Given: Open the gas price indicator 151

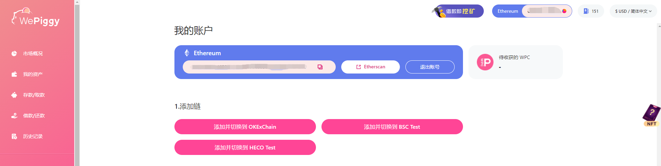Looking at the screenshot, I should pyautogui.click(x=591, y=11).
